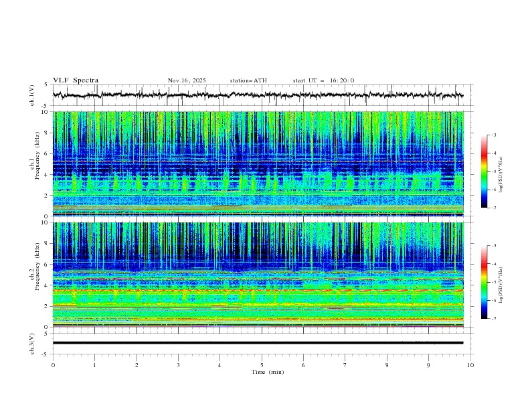Click the "5" tick on ch.1(V) axis
The width and height of the screenshot is (530, 410).
point(46,85)
